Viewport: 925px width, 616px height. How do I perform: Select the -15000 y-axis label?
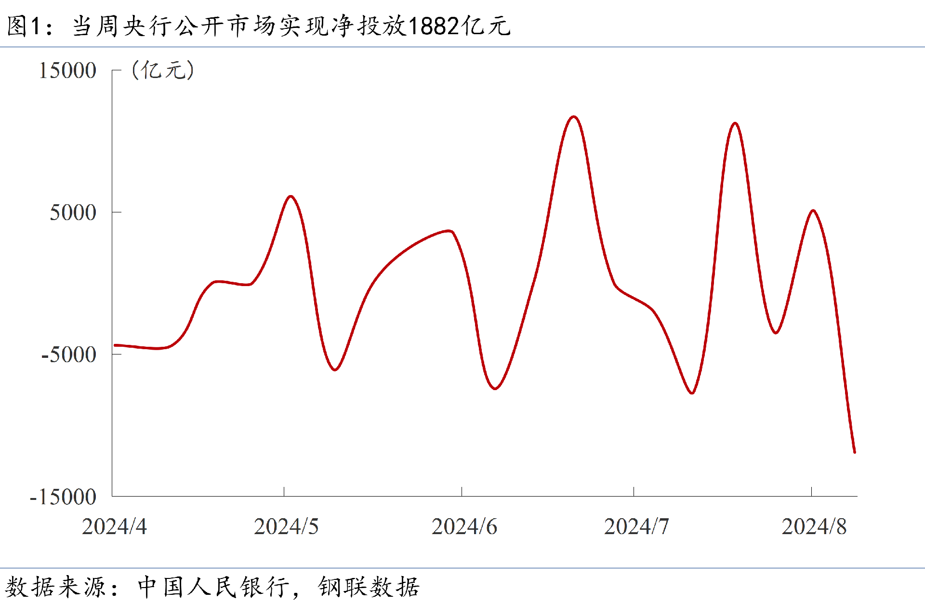coord(63,497)
